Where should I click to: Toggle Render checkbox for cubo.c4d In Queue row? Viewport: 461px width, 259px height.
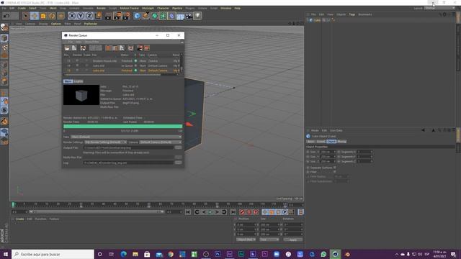point(77,65)
